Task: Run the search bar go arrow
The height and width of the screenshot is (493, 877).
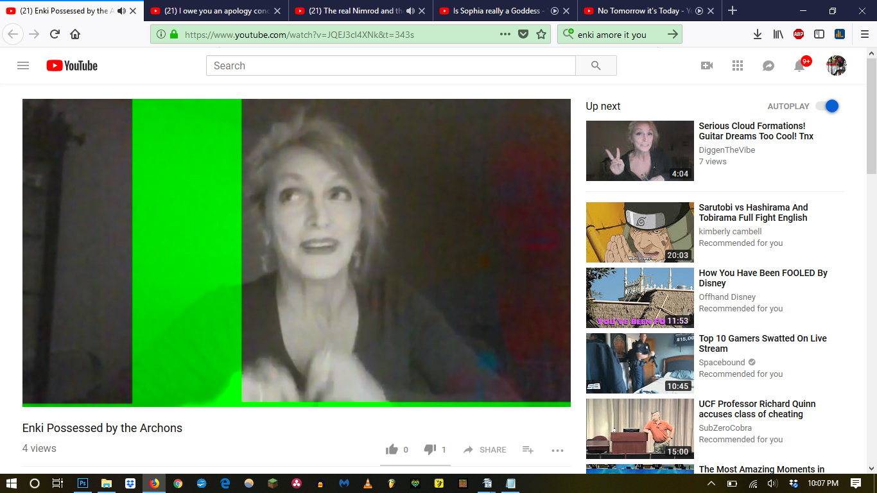Action: (672, 34)
